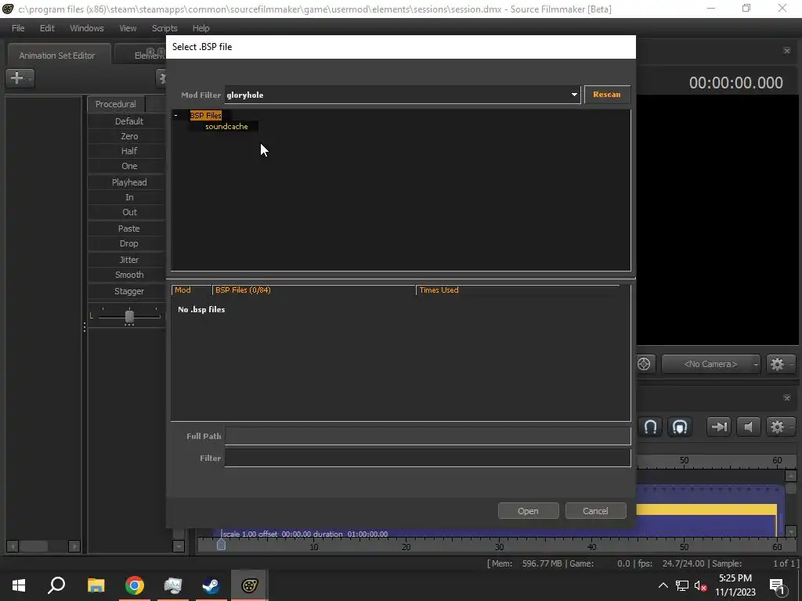Viewport: 802px width, 601px height.
Task: Open the Edit menu
Action: [47, 28]
